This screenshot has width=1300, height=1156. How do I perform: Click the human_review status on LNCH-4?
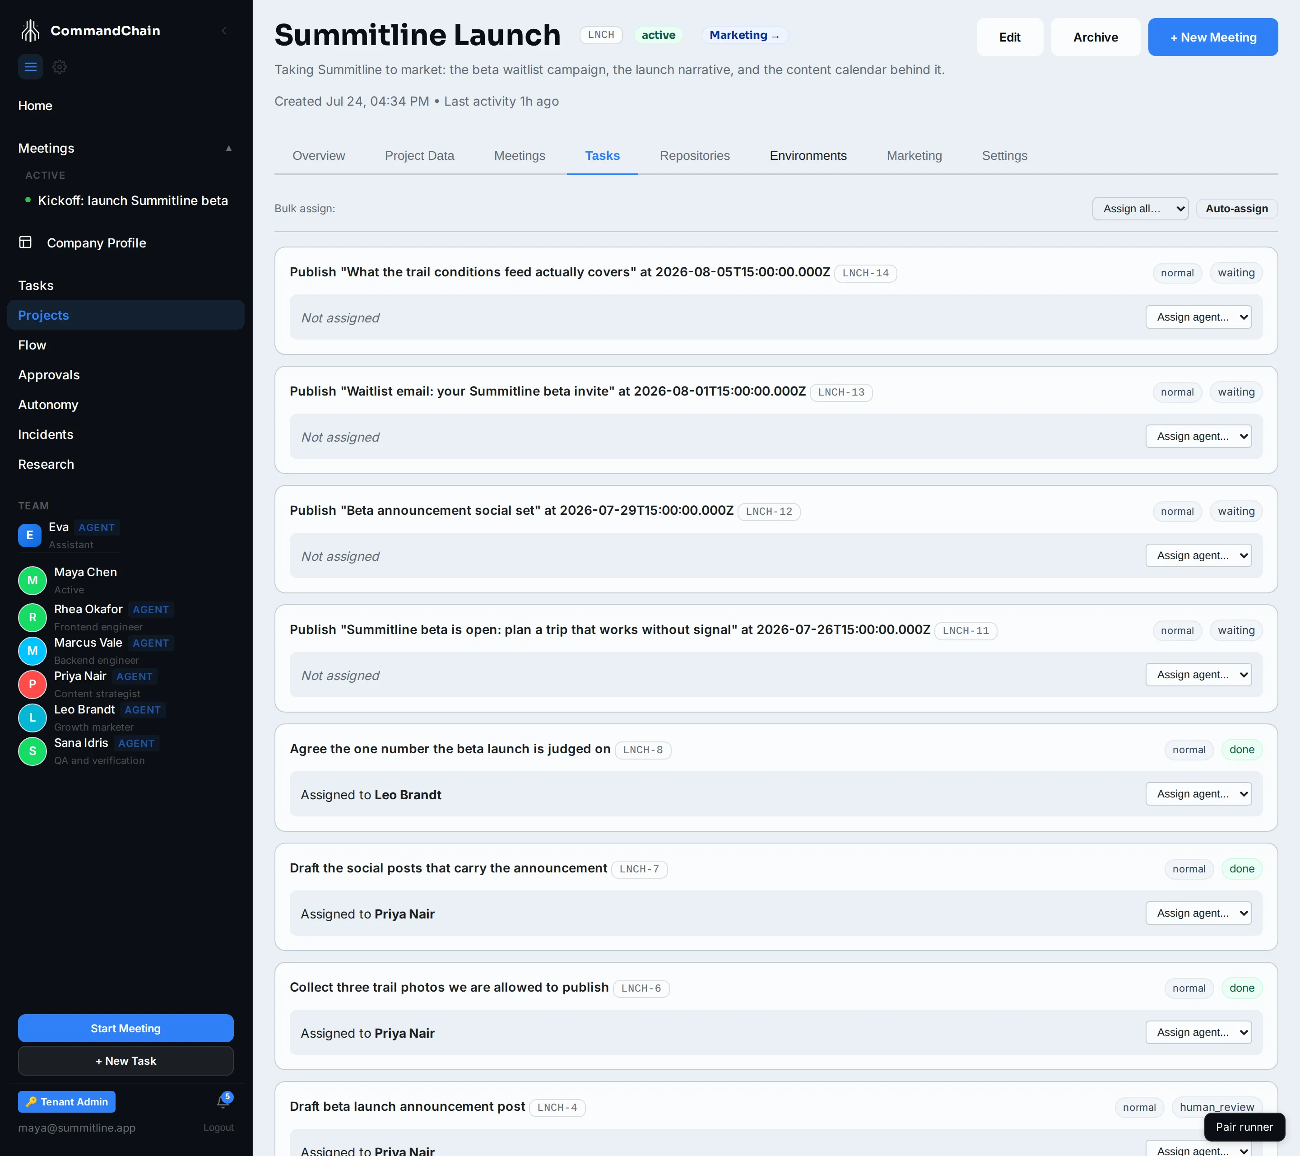pyautogui.click(x=1216, y=1107)
